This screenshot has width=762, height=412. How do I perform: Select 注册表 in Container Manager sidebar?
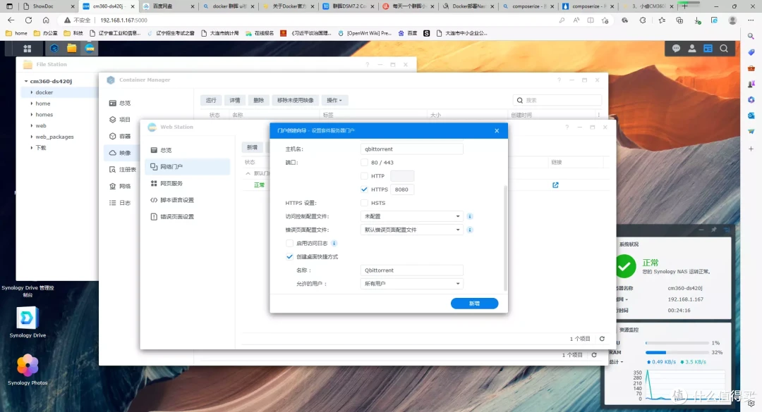(121, 169)
